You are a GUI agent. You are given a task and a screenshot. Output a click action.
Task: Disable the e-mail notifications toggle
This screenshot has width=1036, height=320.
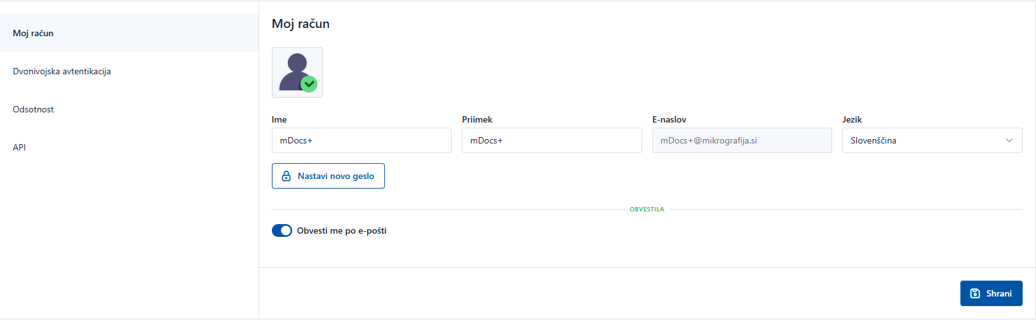point(282,230)
